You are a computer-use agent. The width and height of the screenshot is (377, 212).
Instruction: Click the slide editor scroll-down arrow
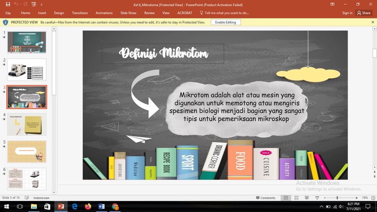[374, 167]
